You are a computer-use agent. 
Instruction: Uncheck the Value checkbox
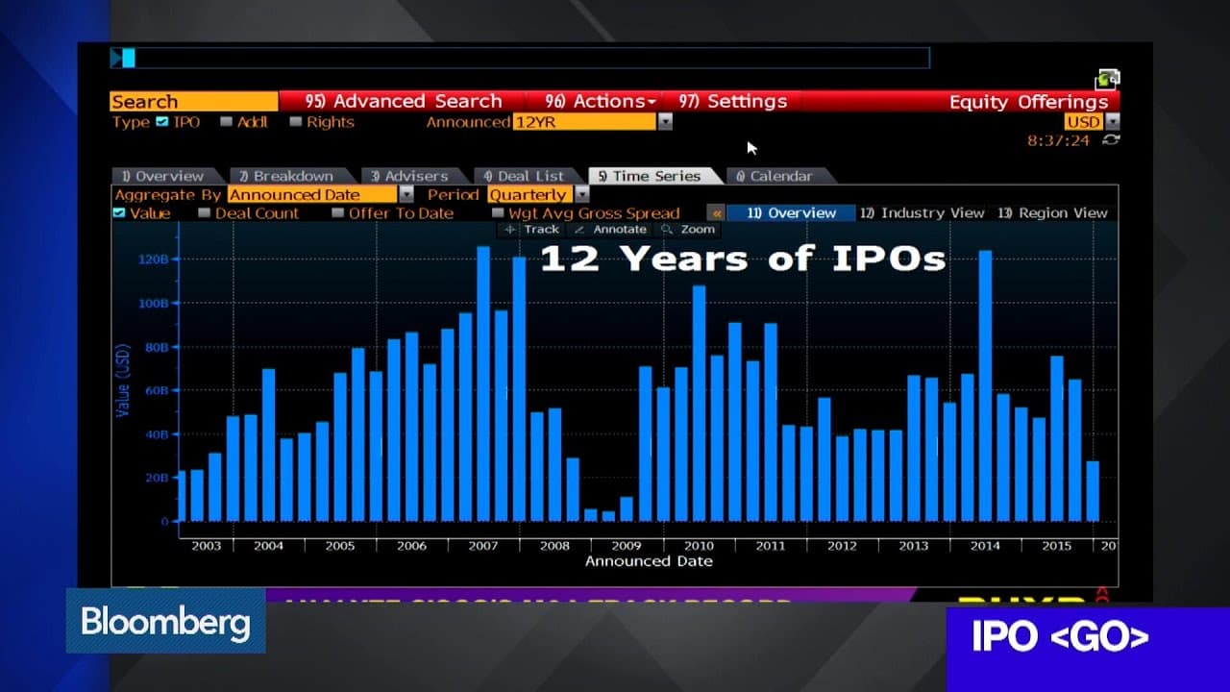pos(119,213)
